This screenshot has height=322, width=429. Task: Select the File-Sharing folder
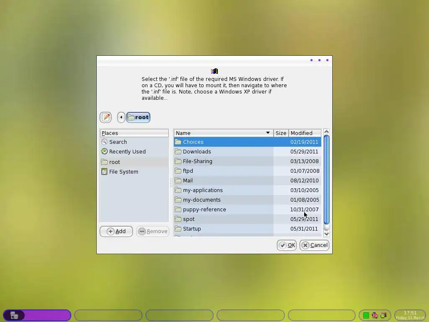coord(247,161)
